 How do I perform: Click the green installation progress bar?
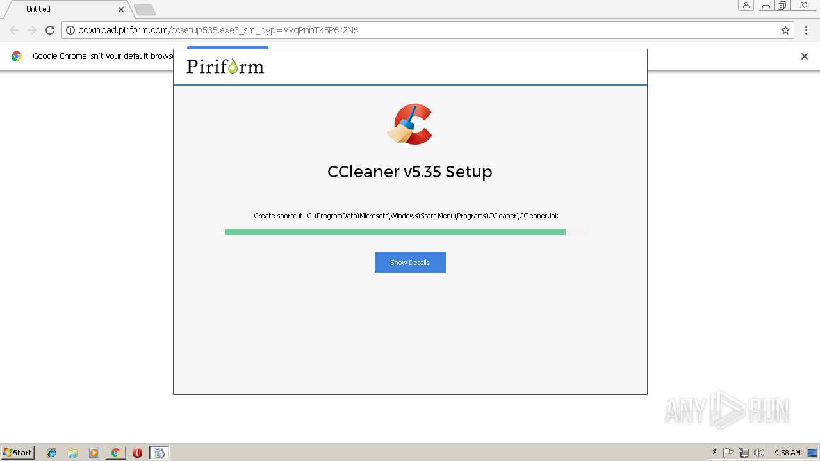(x=395, y=232)
